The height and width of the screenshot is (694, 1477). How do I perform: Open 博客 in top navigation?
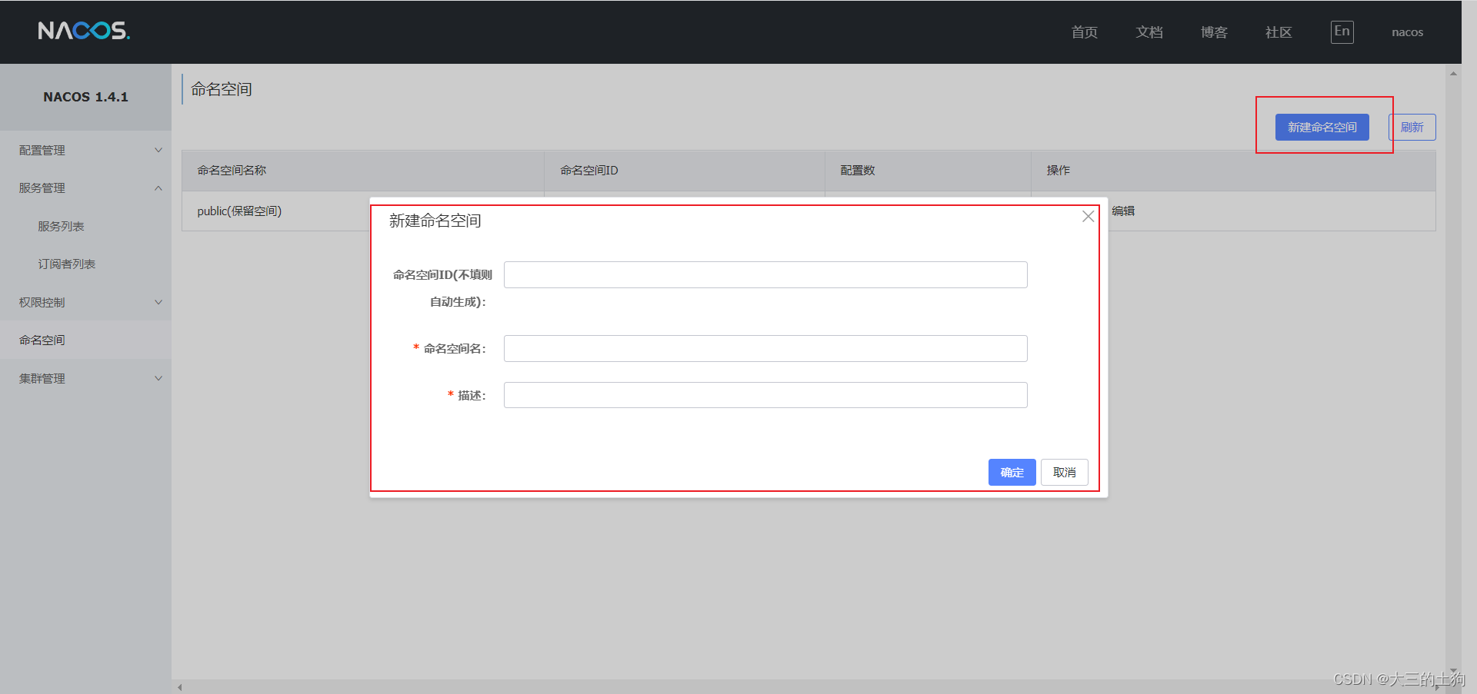(1214, 32)
